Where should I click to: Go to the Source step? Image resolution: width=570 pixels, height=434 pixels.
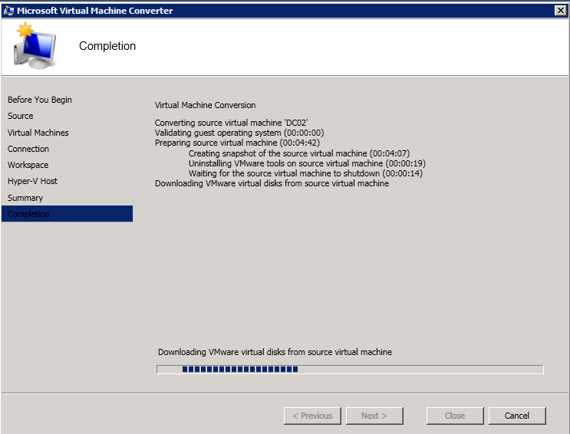point(21,116)
